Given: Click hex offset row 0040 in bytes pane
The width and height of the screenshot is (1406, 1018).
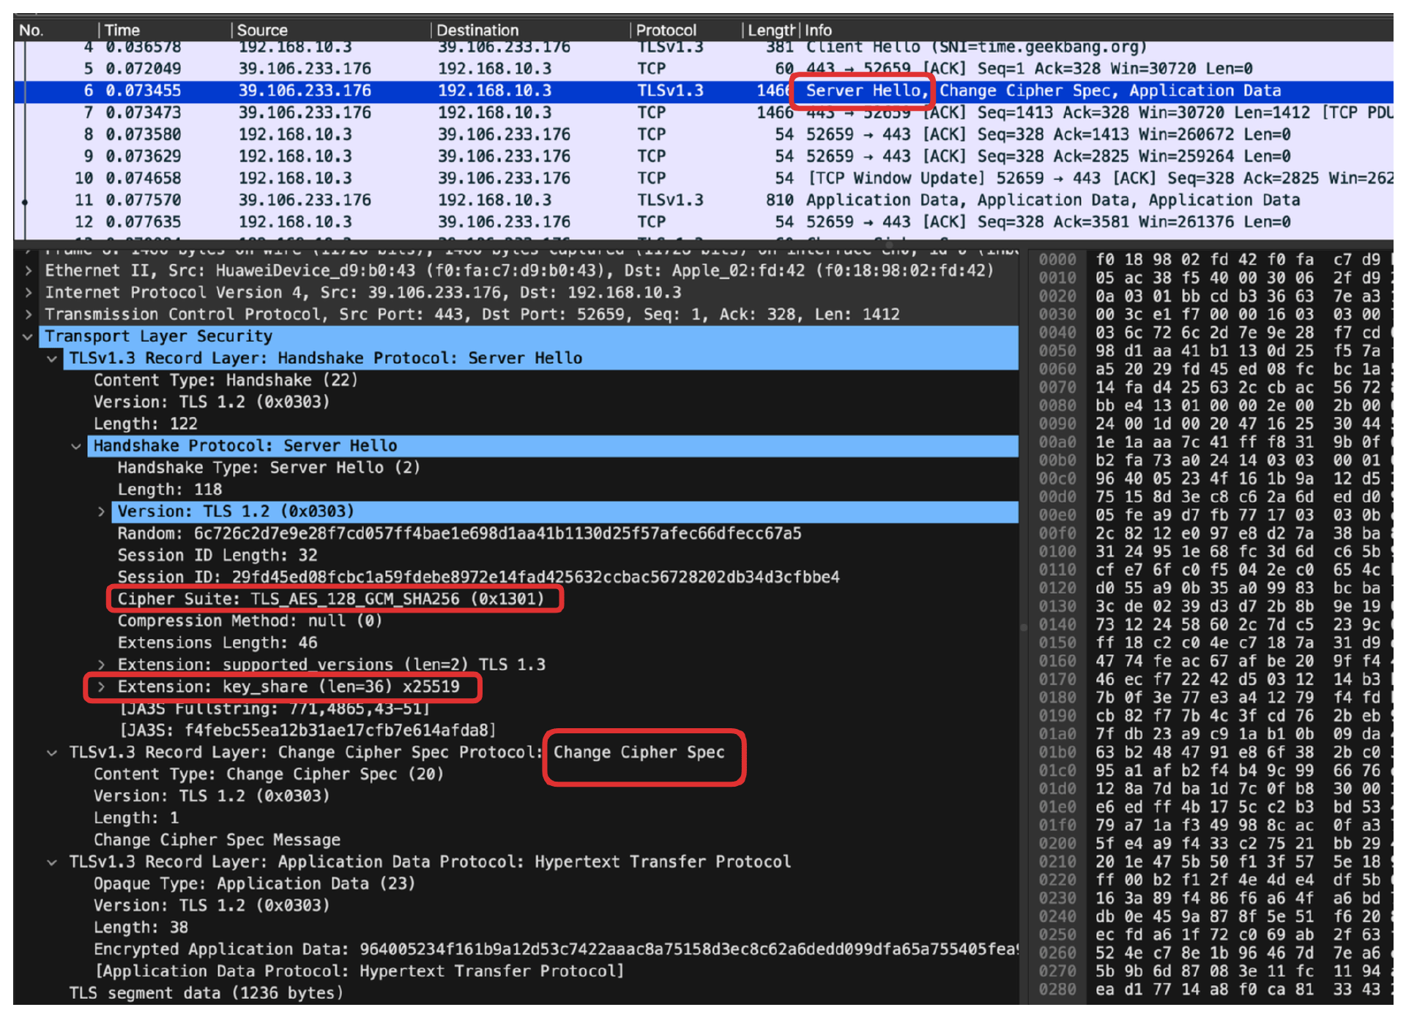Looking at the screenshot, I should [1057, 333].
